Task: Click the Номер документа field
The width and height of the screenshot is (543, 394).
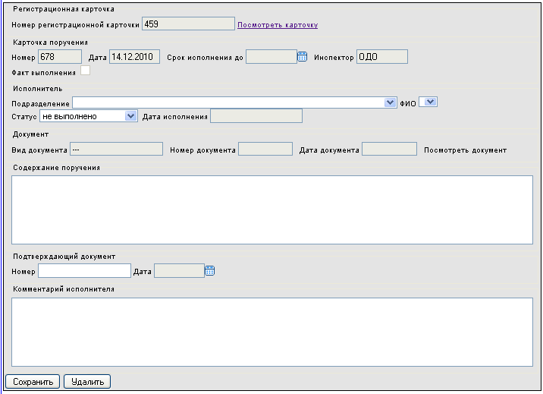Action: coord(265,149)
